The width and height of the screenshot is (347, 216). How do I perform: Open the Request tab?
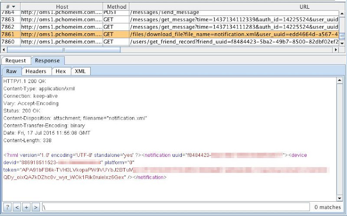click(16, 60)
